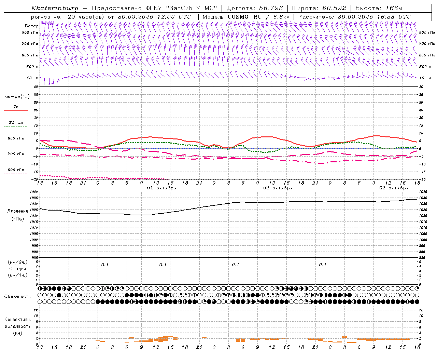This screenshot has width=437, height=350.
Task: Select the 'Предоставлено ФГБУ "ЗапСиб УГМС"' text
Action: click(x=155, y=8)
